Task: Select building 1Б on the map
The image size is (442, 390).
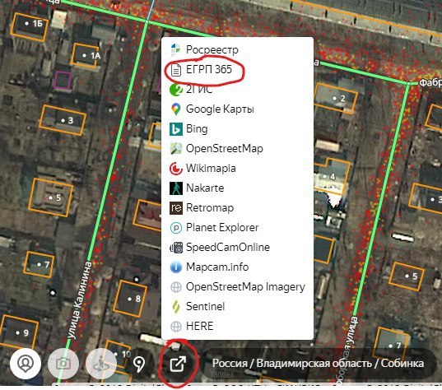Action: pyautogui.click(x=29, y=27)
